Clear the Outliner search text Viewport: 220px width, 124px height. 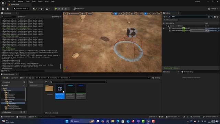coord(169,17)
